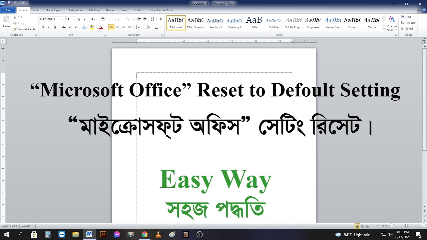Screen dimensions: 427x240
Task: Open Google Chrome from the taskbar
Action: tap(144, 234)
